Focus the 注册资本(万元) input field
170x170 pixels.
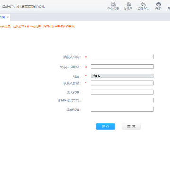pos(122,100)
